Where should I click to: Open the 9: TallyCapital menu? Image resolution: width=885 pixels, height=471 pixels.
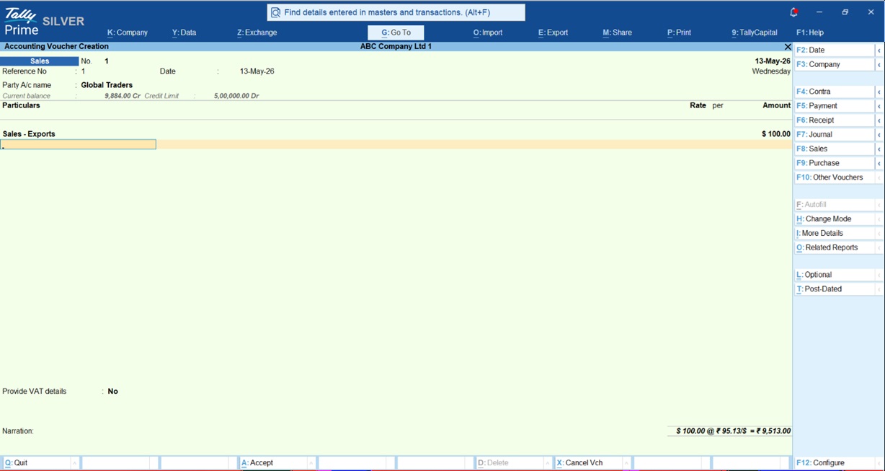(755, 32)
